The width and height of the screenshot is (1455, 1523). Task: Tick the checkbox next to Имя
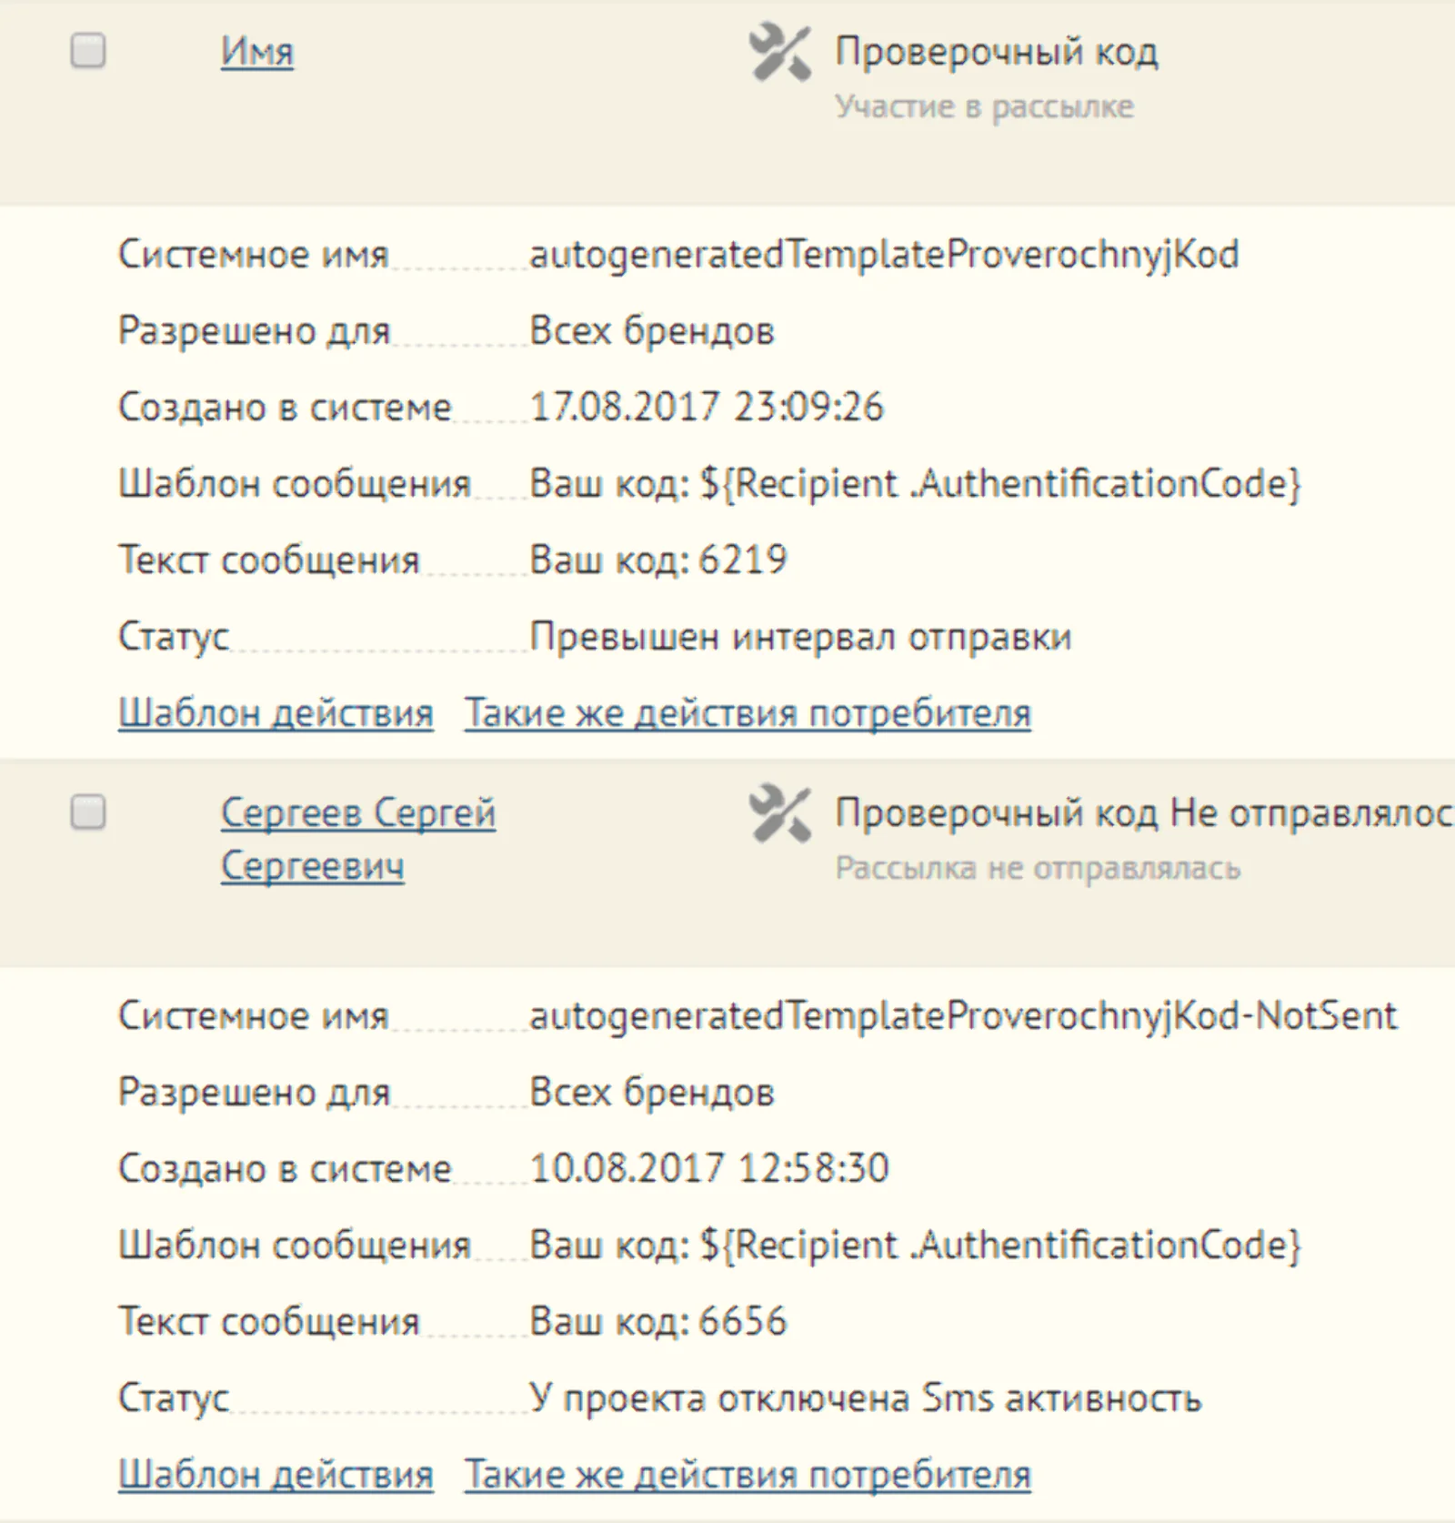pos(88,50)
